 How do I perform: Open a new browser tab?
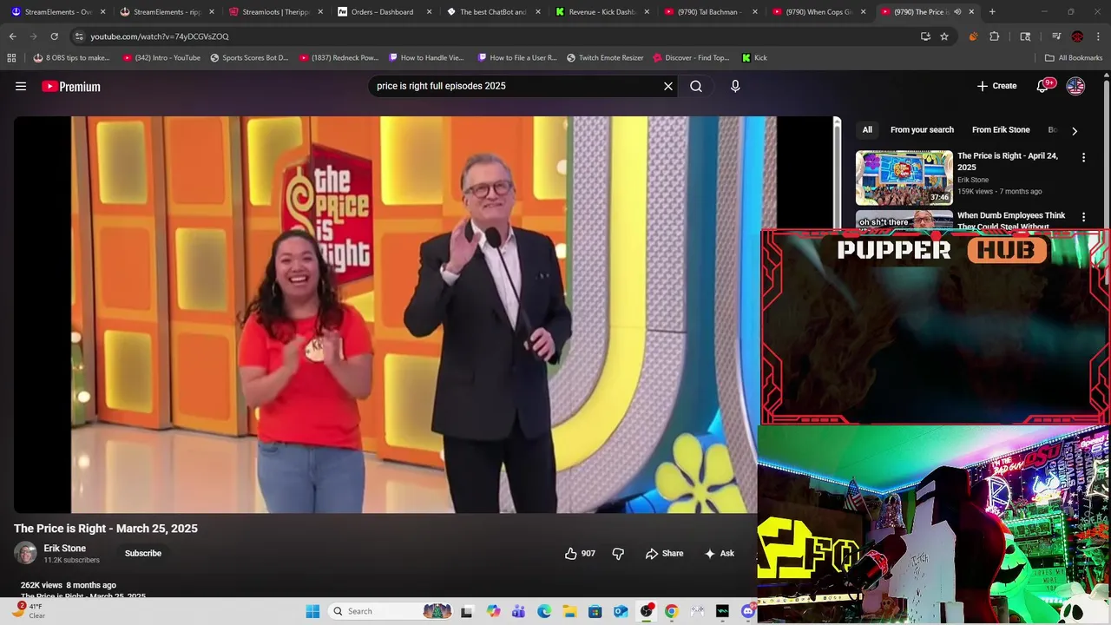[992, 12]
